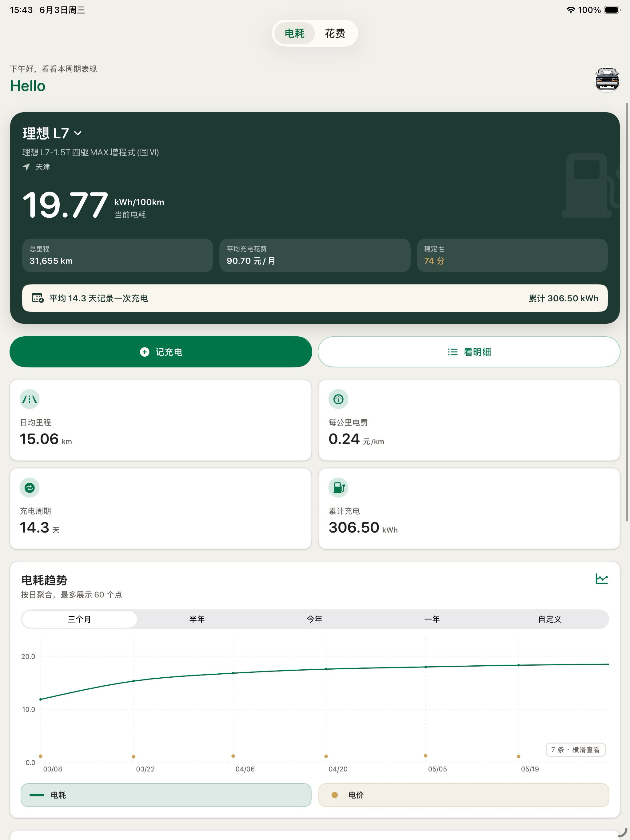Click the 7 条 · 横滑查看 badge
The width and height of the screenshot is (630, 840).
[575, 750]
